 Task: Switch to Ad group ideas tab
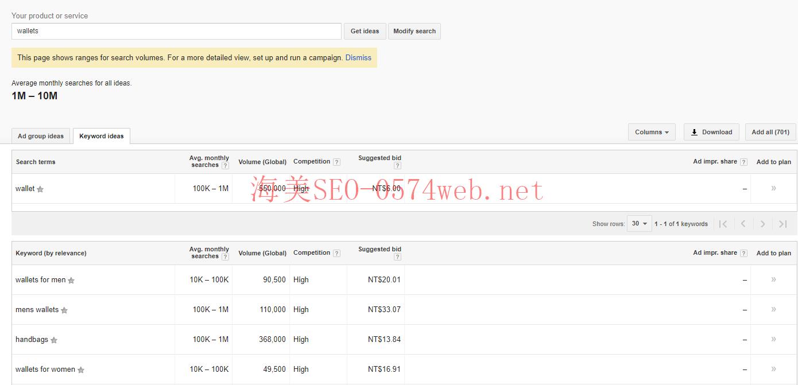[x=41, y=136]
